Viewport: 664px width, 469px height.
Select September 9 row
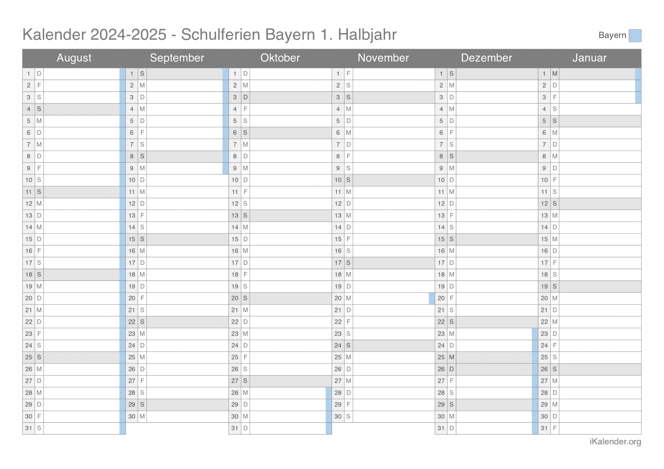pos(177,168)
